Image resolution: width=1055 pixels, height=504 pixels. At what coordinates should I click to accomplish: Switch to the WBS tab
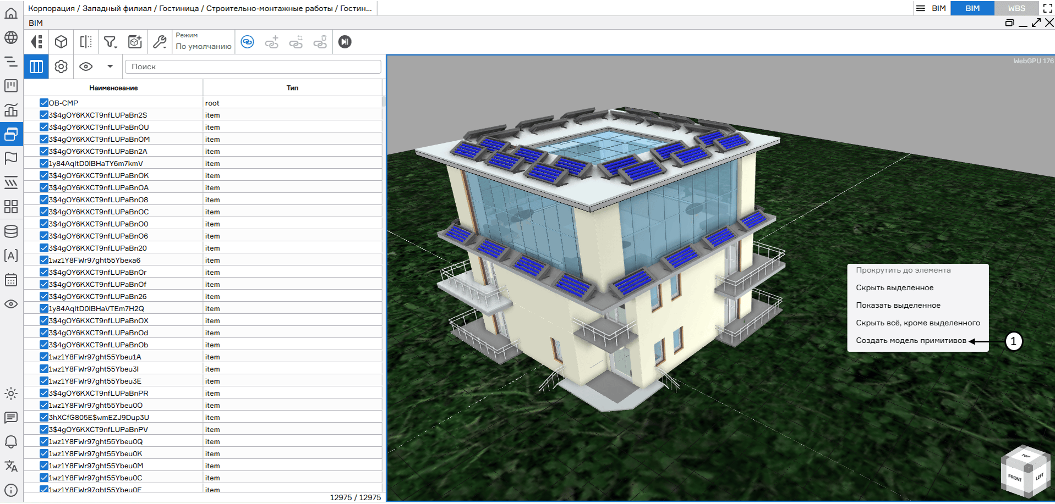[1016, 8]
